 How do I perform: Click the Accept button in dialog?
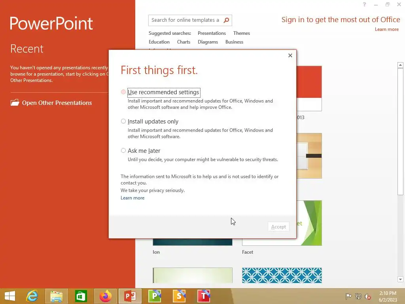278,227
